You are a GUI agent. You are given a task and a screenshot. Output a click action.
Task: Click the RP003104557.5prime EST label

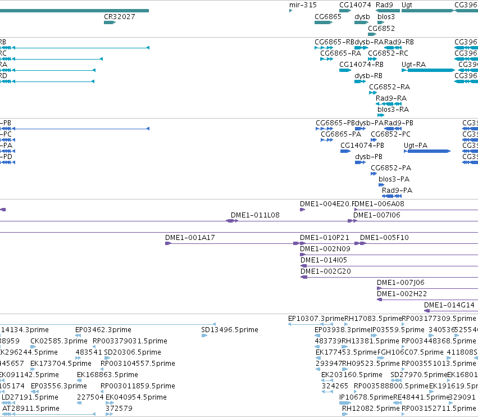pos(138,364)
